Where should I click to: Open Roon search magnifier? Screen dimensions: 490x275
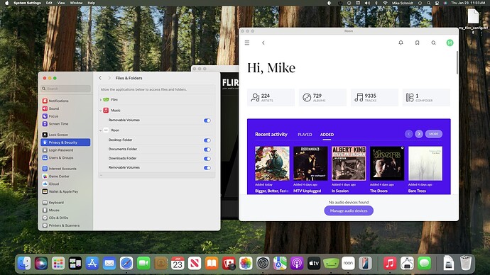[433, 43]
